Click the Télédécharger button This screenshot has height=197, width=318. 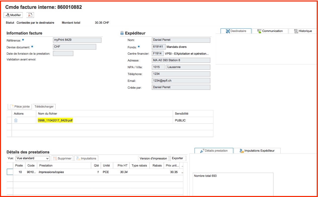click(x=44, y=107)
